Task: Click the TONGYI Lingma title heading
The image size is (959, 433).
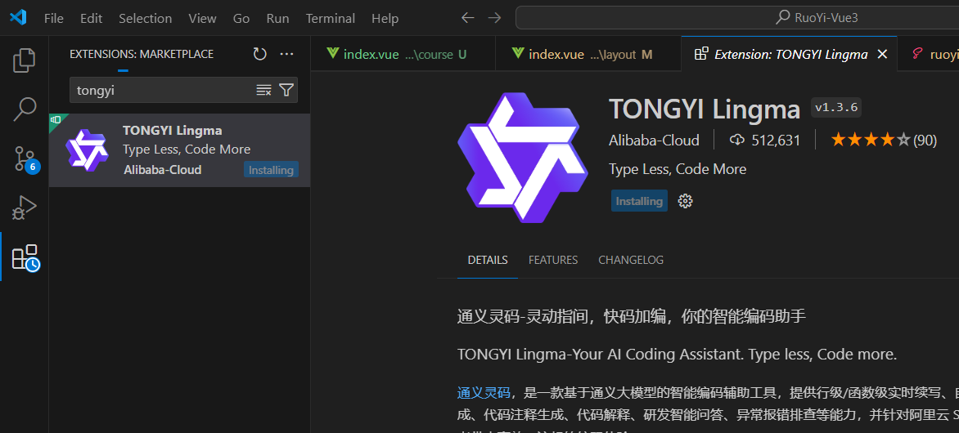Action: (x=705, y=109)
